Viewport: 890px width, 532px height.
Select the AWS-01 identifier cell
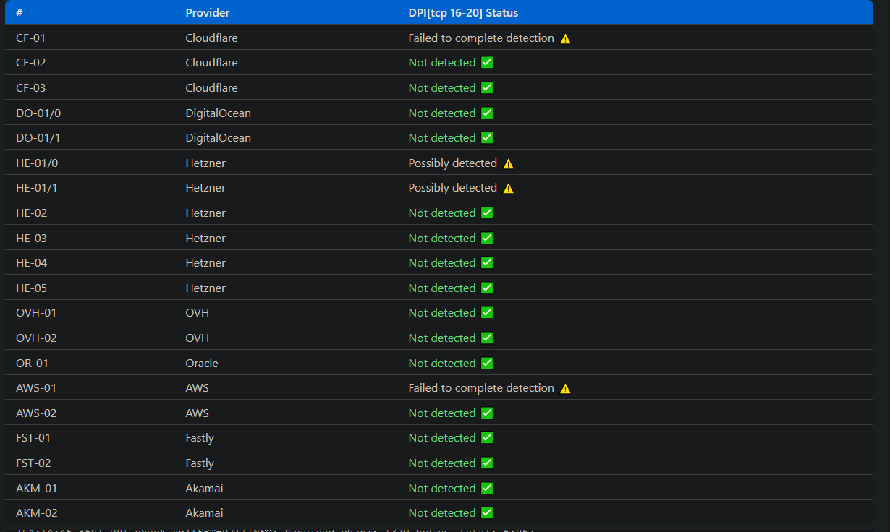36,388
